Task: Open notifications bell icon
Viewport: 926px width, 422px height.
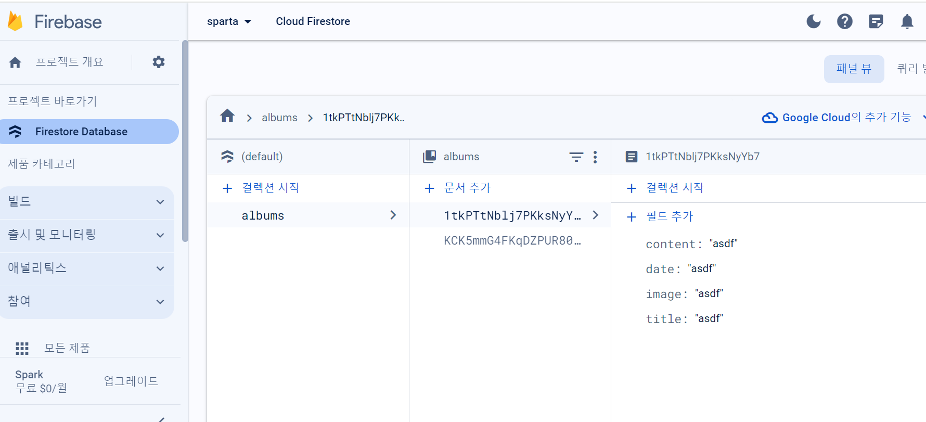Action: 907,21
